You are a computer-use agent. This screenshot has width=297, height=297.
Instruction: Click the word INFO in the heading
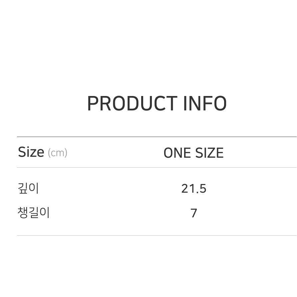pos(205,104)
